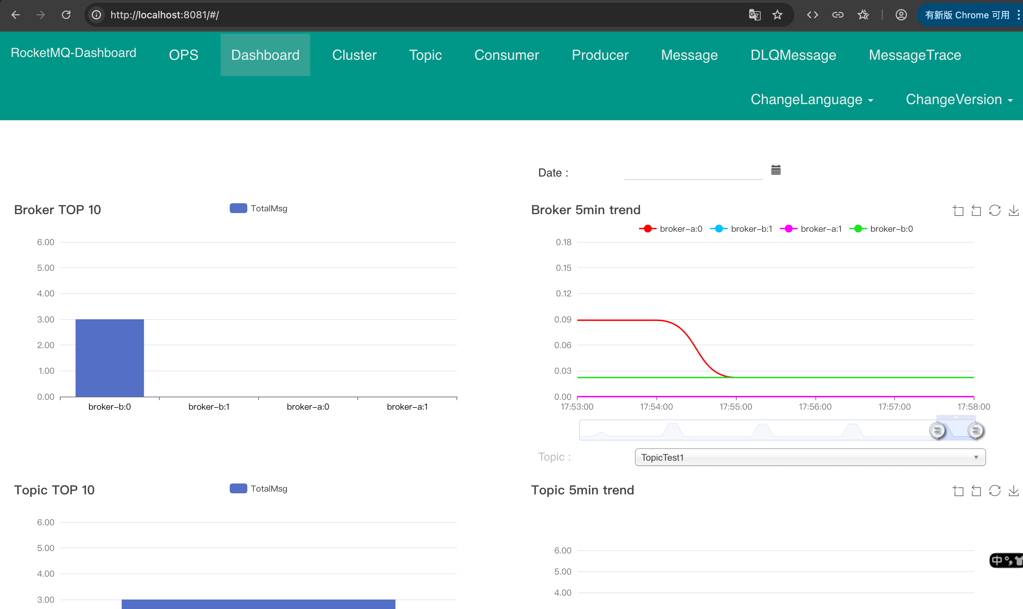Click the left data zoom slider handle
Viewport: 1023px width, 609px height.
coord(937,430)
